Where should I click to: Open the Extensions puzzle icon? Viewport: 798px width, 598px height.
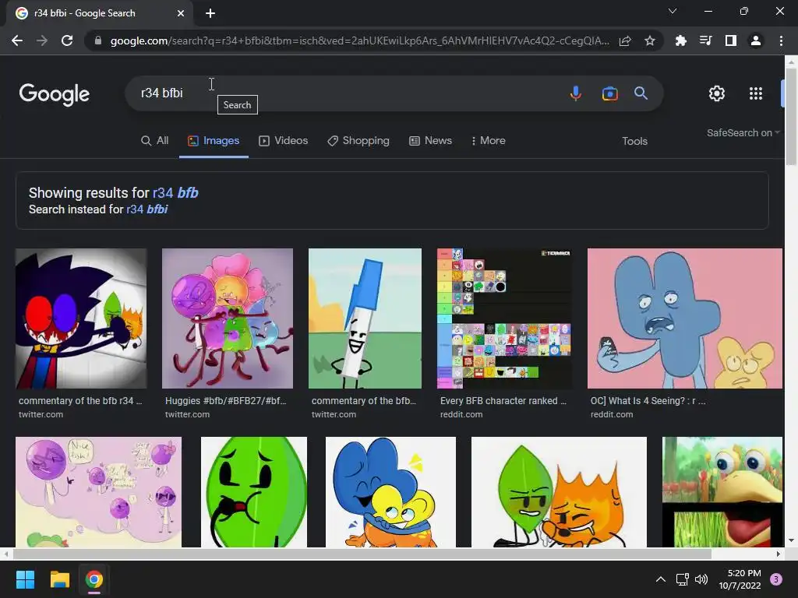[680, 40]
